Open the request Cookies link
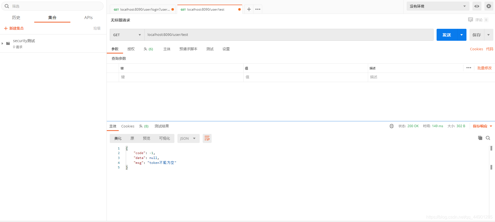The height and width of the screenshot is (222, 495). (x=477, y=49)
